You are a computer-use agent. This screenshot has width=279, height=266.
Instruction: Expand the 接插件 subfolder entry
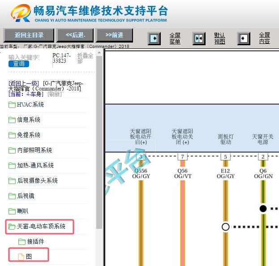tap(35, 242)
